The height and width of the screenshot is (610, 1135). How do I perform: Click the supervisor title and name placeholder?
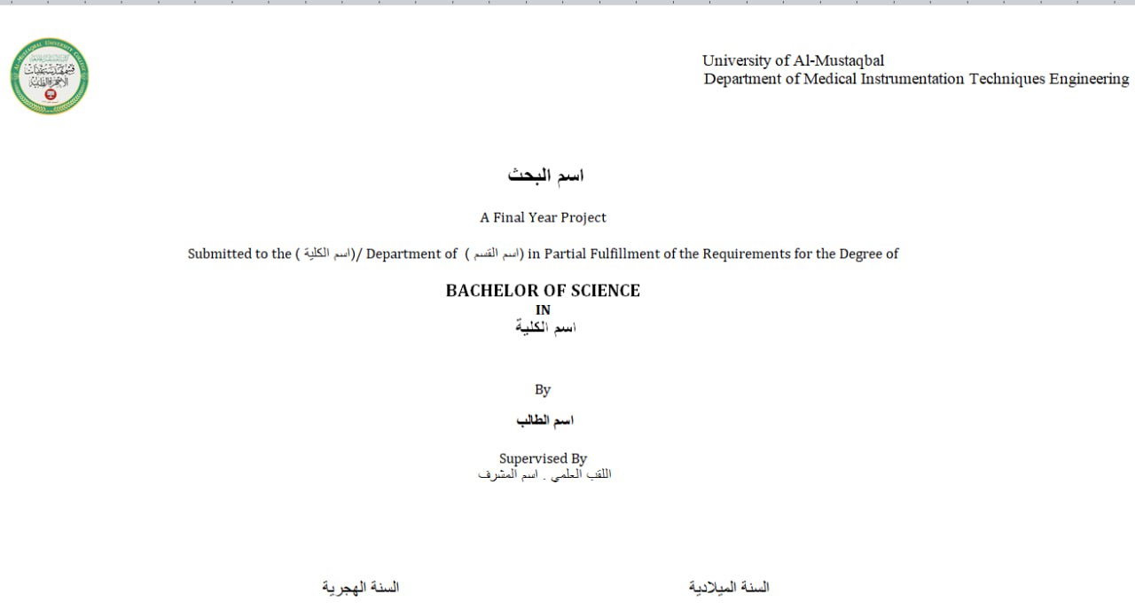point(544,474)
